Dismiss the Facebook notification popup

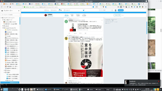(159, 81)
